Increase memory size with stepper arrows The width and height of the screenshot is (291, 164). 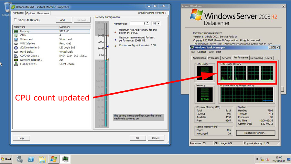(147, 22)
